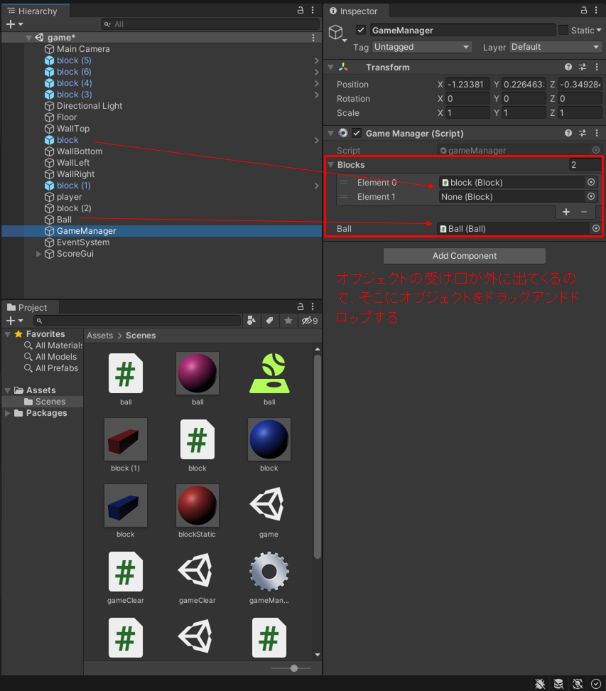The height and width of the screenshot is (691, 606).
Task: Toggle the Game Manager script enabled checkbox
Action: 357,133
